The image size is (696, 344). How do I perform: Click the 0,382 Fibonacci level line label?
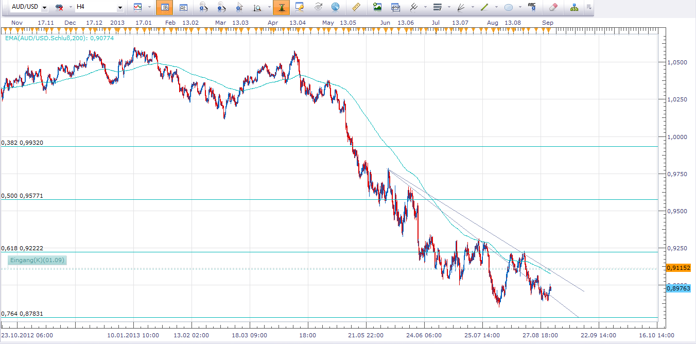click(x=22, y=143)
